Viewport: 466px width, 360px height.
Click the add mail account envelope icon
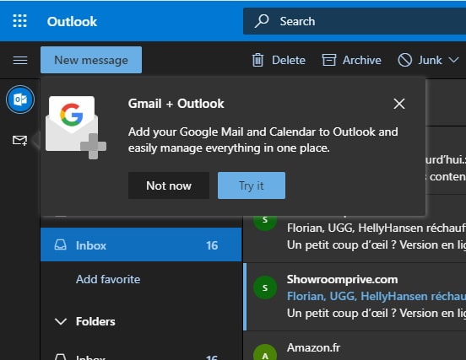[x=20, y=140]
